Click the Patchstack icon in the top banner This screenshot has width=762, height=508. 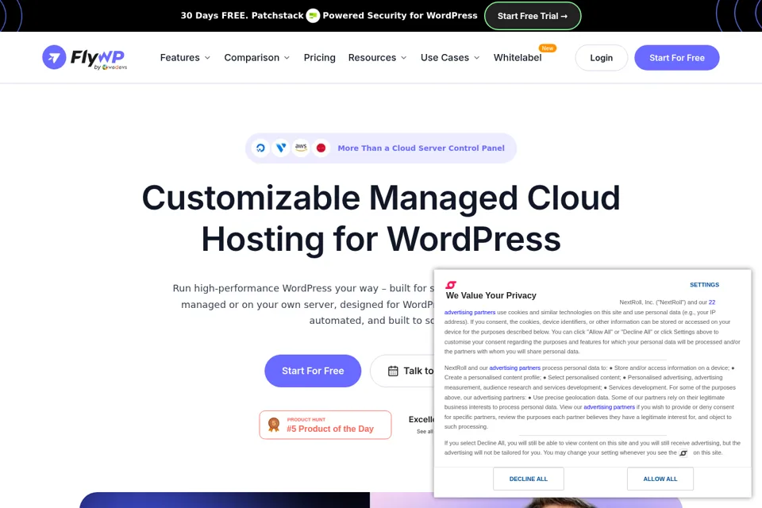(x=313, y=16)
